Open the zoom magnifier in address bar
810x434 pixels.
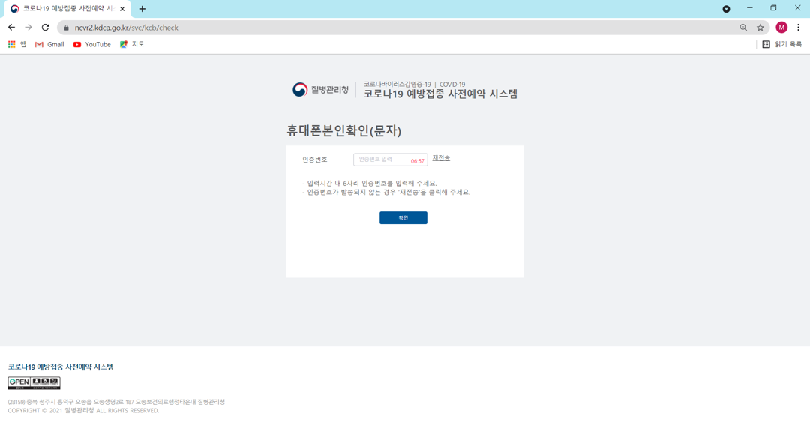point(743,28)
